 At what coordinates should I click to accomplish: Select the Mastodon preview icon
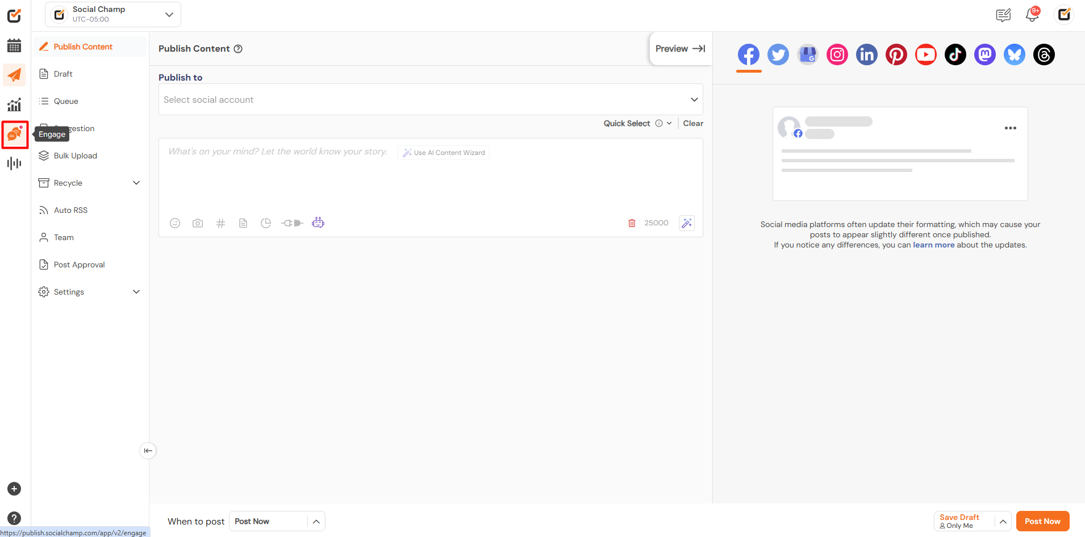[985, 55]
